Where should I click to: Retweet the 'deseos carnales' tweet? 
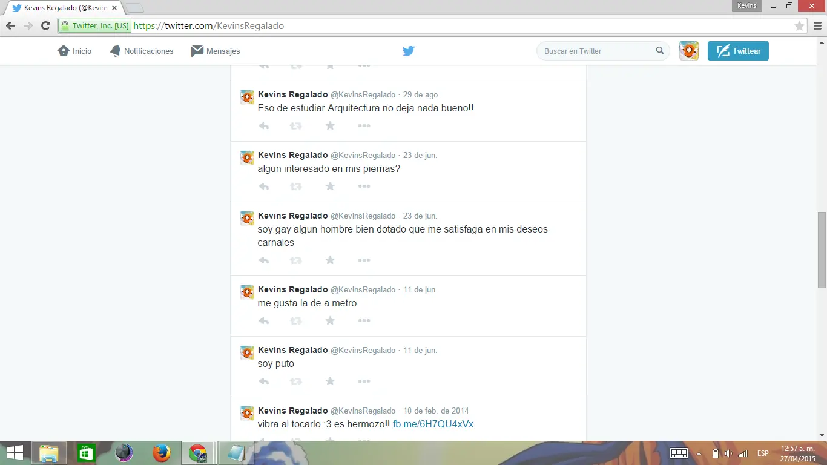click(x=295, y=260)
